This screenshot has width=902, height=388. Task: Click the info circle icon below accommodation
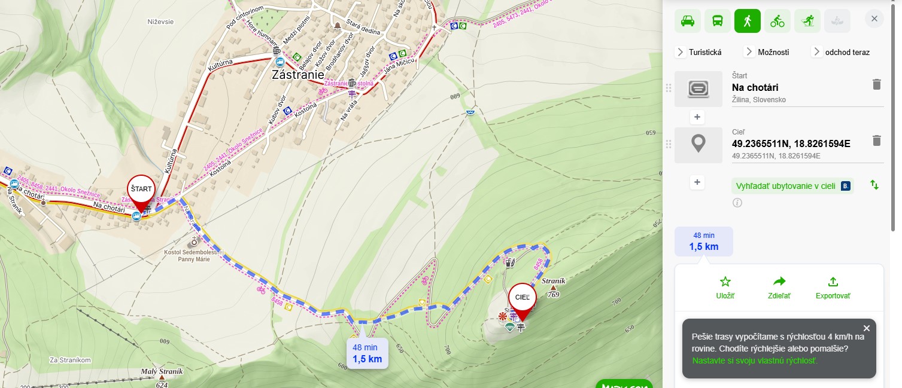pyautogui.click(x=737, y=203)
